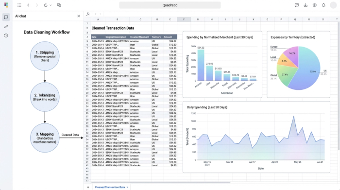Open the settings gear

314,5
